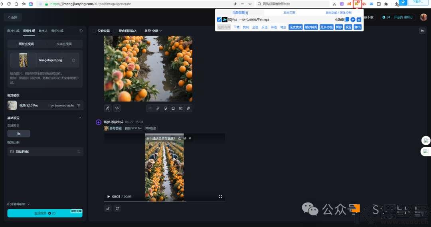Uncheck the mp4 file checkbox in popup
The width and height of the screenshot is (431, 227).
pos(219,20)
